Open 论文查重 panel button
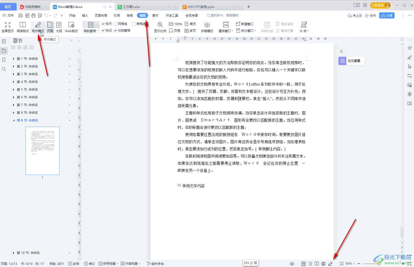The image size is (414, 267). point(351,61)
